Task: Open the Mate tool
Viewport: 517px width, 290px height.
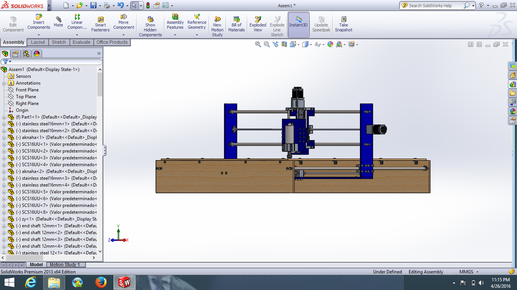Action: coord(58,22)
